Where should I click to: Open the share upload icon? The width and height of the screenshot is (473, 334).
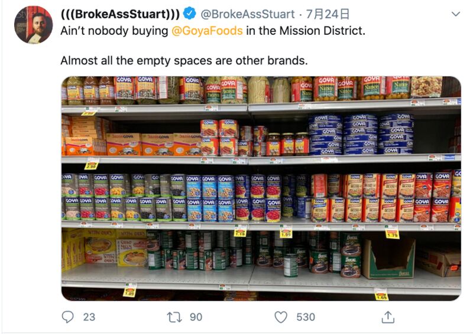click(388, 317)
